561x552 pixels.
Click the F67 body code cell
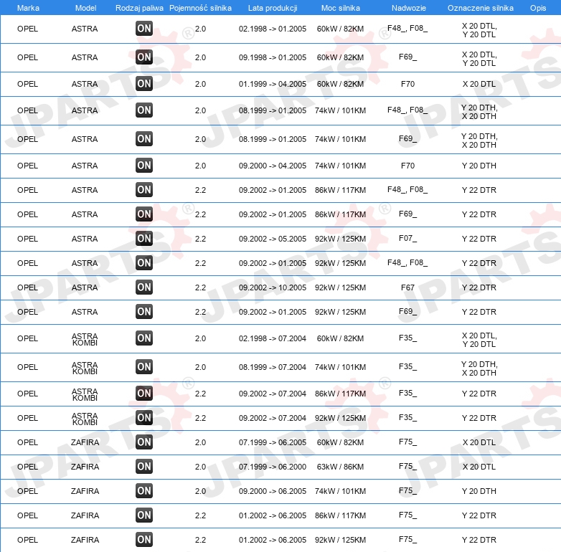click(408, 287)
